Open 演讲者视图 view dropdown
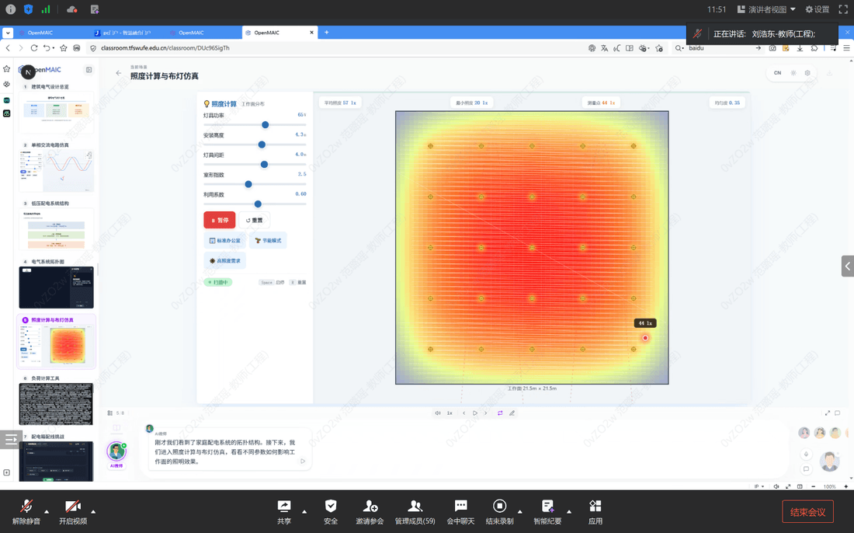 766,9
